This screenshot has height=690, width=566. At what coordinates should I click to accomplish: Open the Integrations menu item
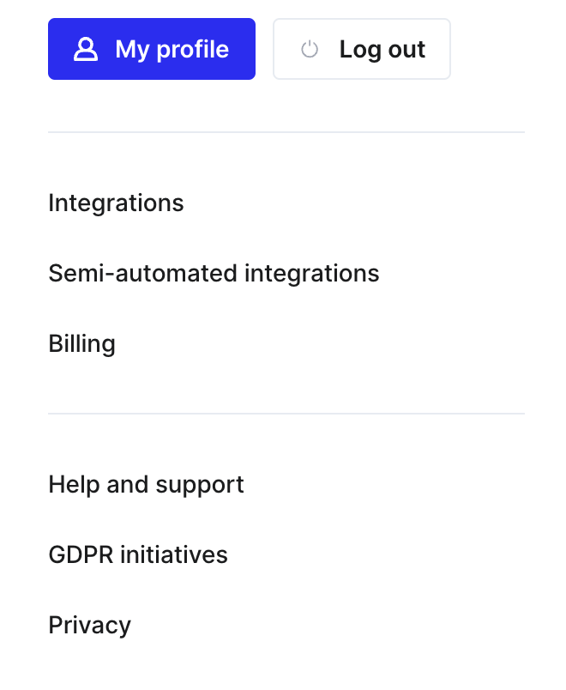click(x=116, y=203)
